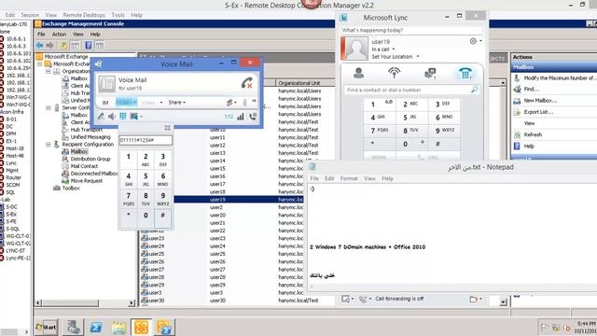597x336 pixels.
Task: Open Lync primary device dropdown icon
Action: [x=348, y=299]
